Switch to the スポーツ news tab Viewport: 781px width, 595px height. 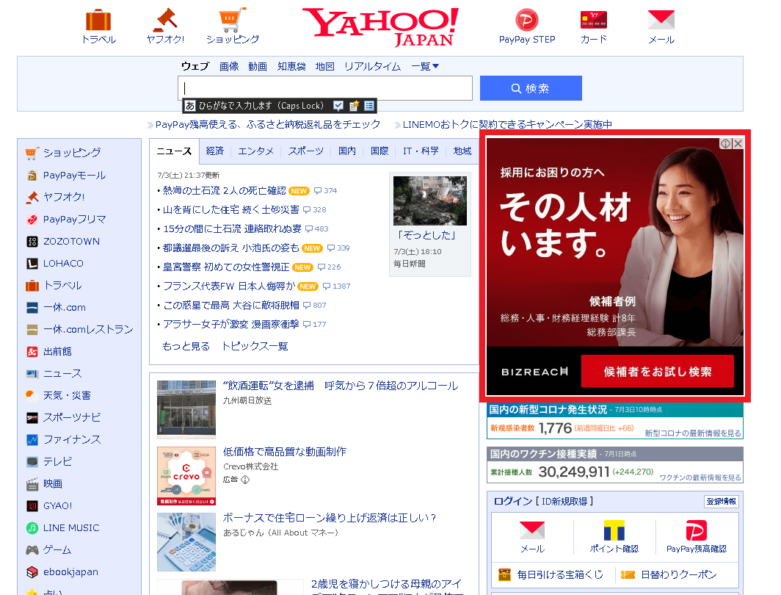click(x=306, y=151)
